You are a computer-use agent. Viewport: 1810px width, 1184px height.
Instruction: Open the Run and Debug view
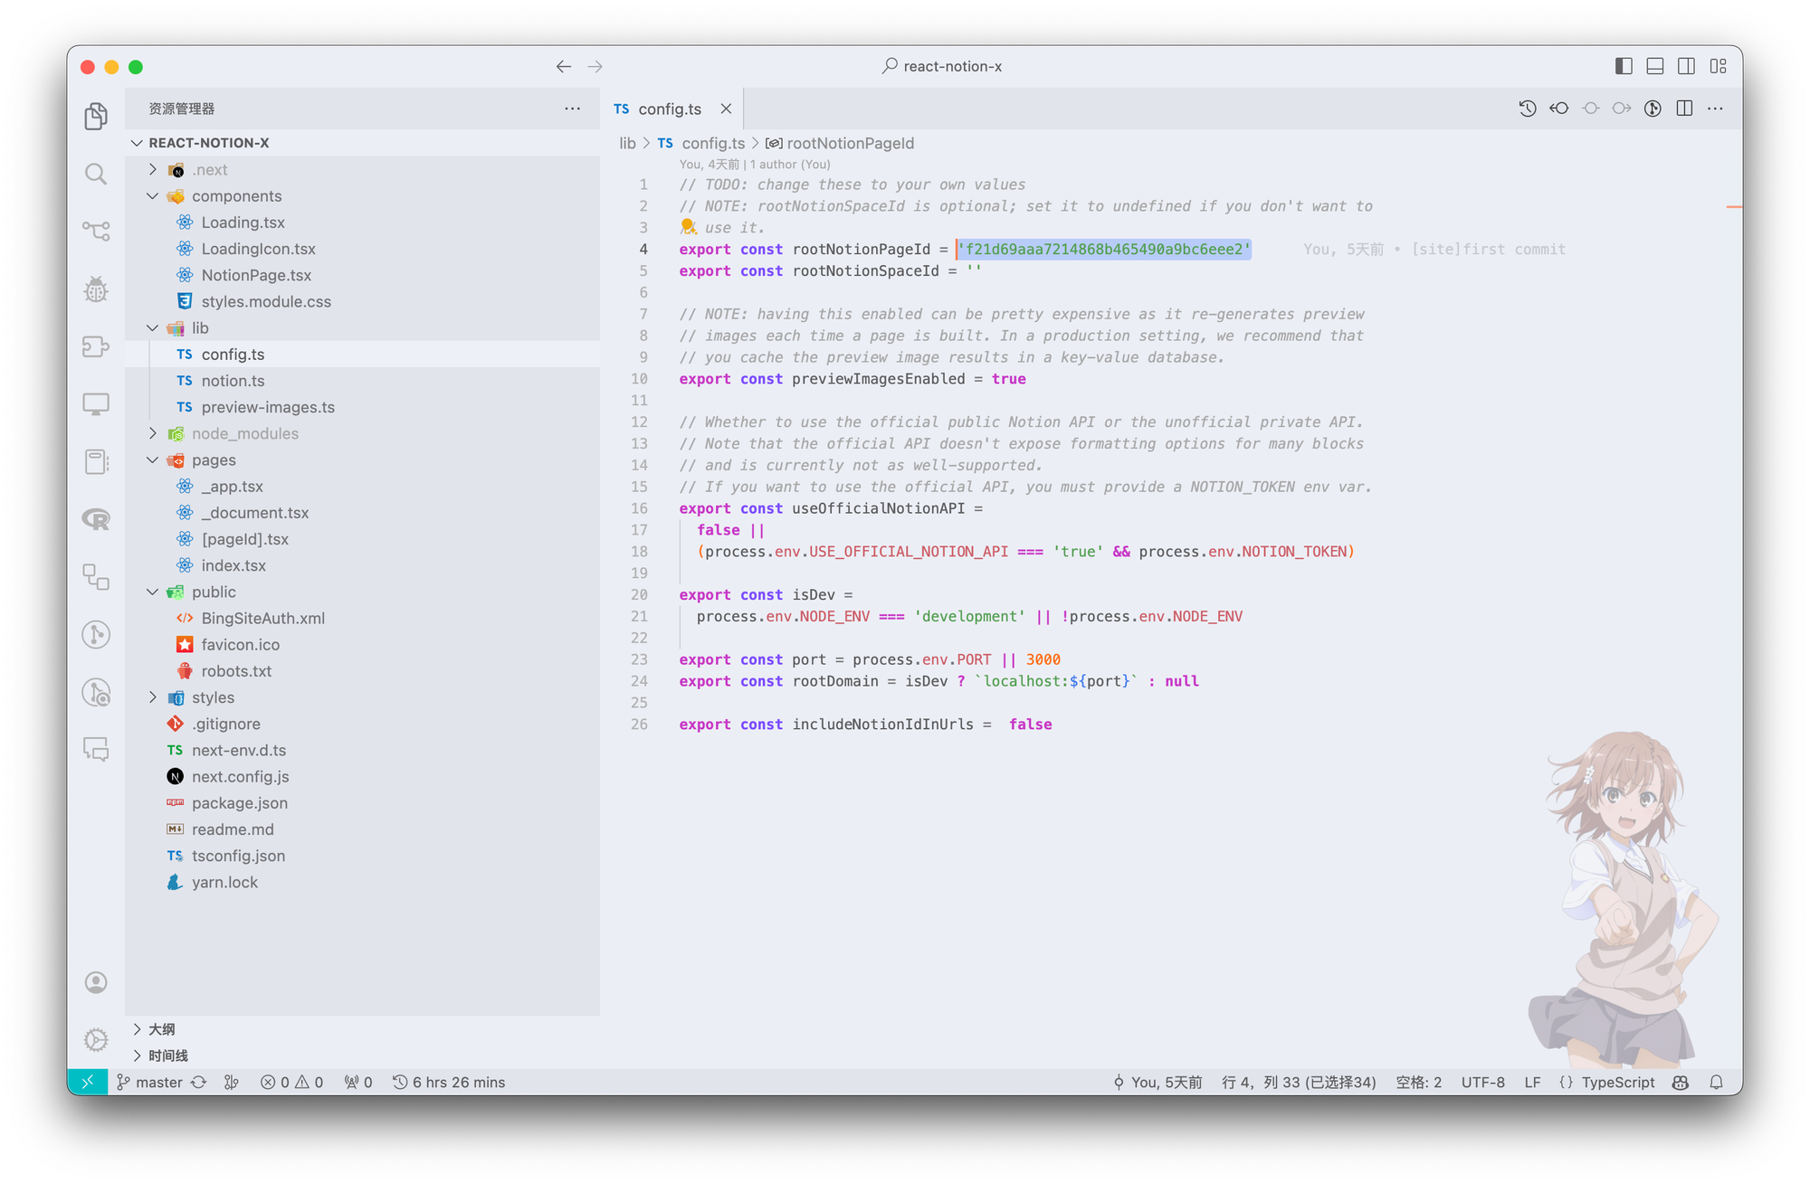(x=96, y=289)
